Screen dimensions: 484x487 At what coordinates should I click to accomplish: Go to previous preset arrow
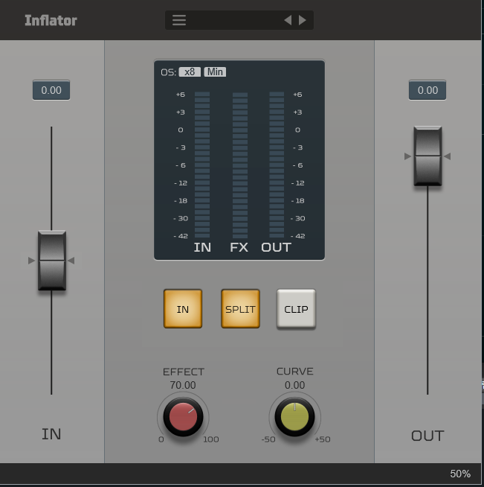(288, 20)
